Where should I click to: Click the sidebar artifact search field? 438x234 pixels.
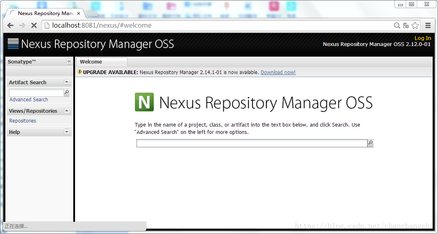coord(36,92)
